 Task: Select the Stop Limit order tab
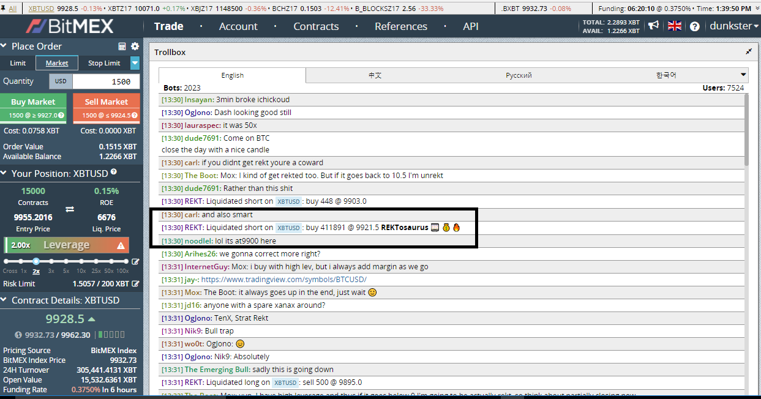(104, 63)
